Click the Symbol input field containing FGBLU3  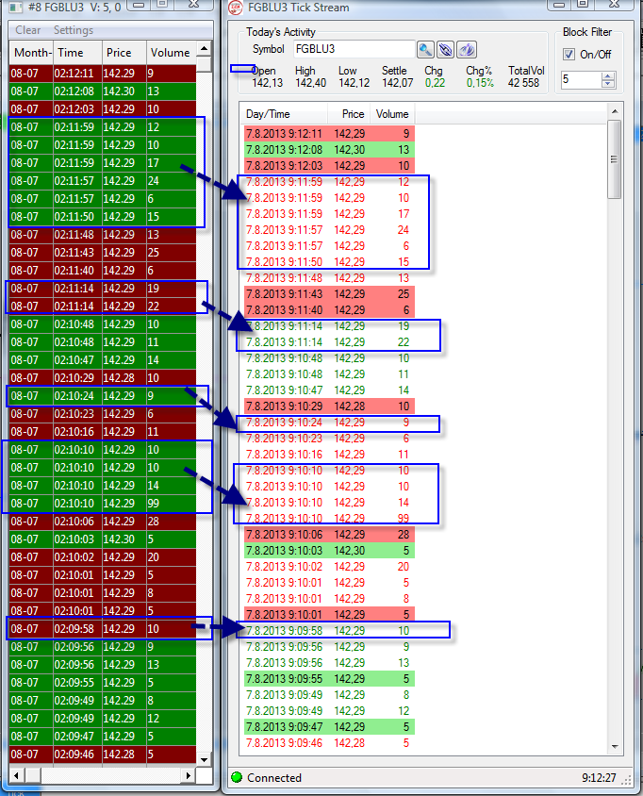coord(354,49)
